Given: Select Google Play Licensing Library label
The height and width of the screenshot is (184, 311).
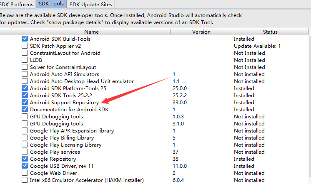Looking at the screenshot, I should (65, 145).
